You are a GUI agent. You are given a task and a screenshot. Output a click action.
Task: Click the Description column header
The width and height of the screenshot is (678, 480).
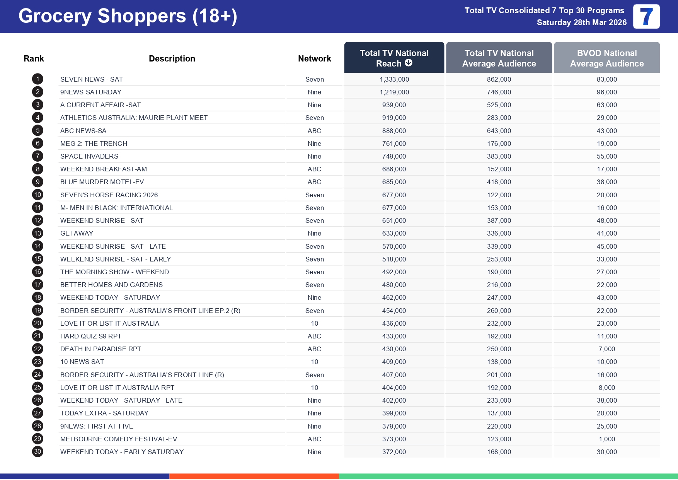point(172,58)
